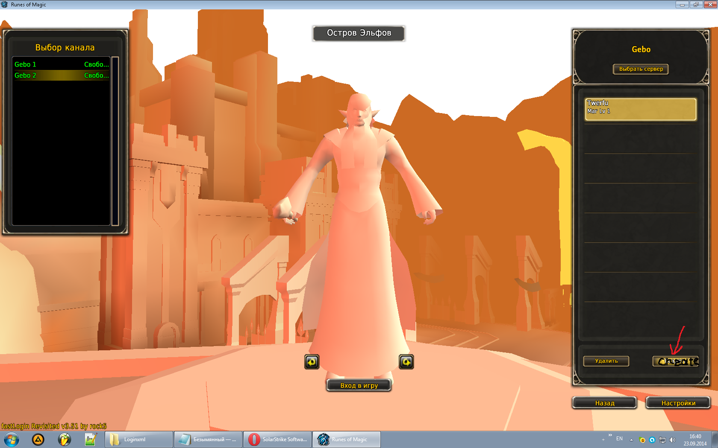Click the Create character button
Viewport: 718px width, 448px height.
(675, 361)
